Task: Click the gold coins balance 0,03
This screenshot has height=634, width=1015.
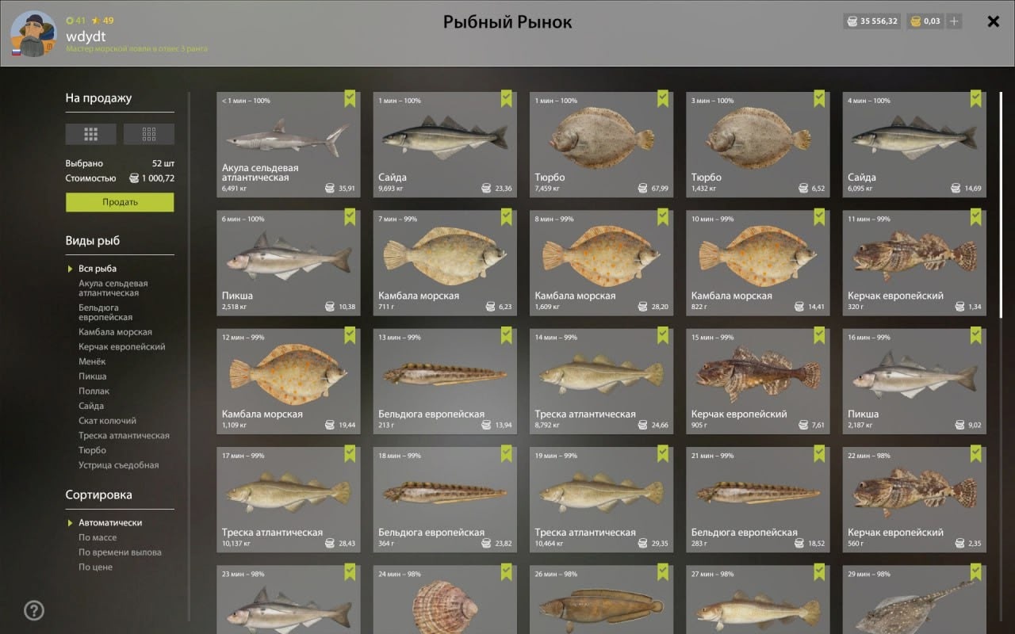Action: [925, 21]
